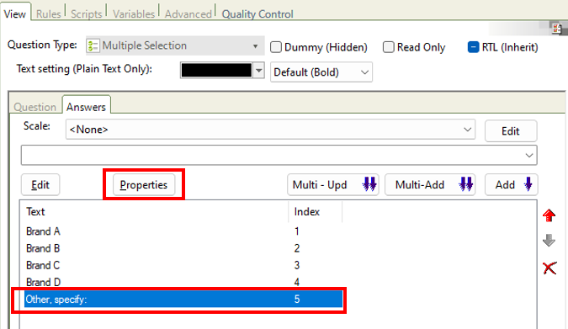Screen dimensions: 568x329
Task: Click the grey move-down arrow icon
Action: [549, 240]
